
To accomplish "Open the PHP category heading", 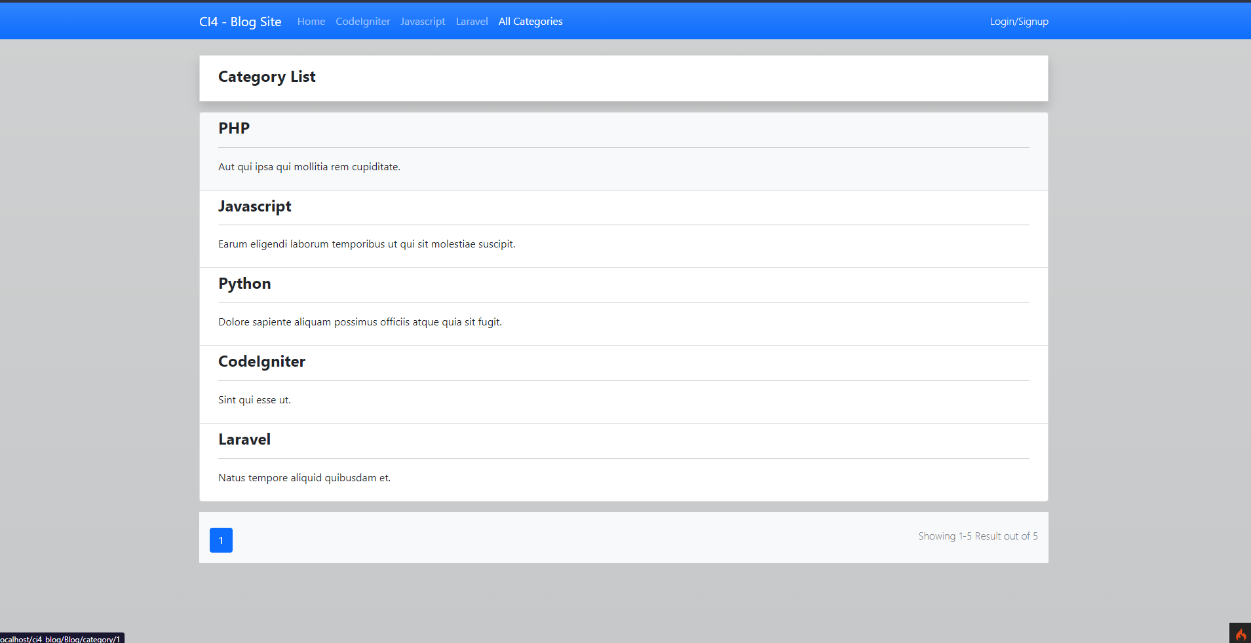I will 234,128.
